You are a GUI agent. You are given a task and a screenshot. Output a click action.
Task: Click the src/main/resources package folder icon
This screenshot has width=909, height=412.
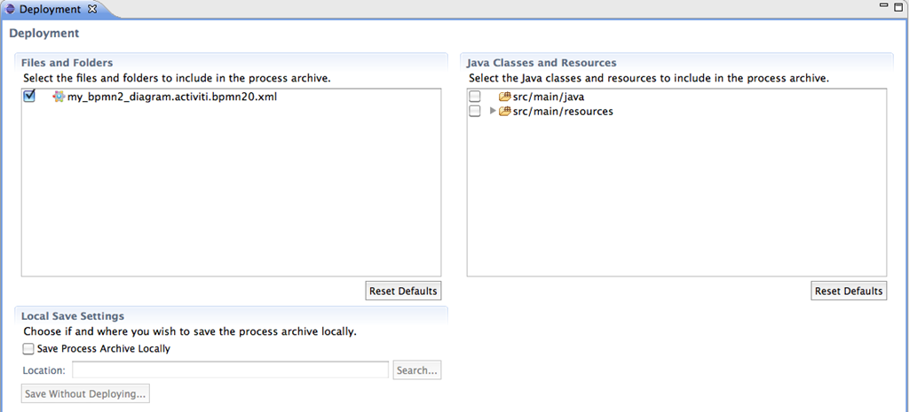point(504,111)
